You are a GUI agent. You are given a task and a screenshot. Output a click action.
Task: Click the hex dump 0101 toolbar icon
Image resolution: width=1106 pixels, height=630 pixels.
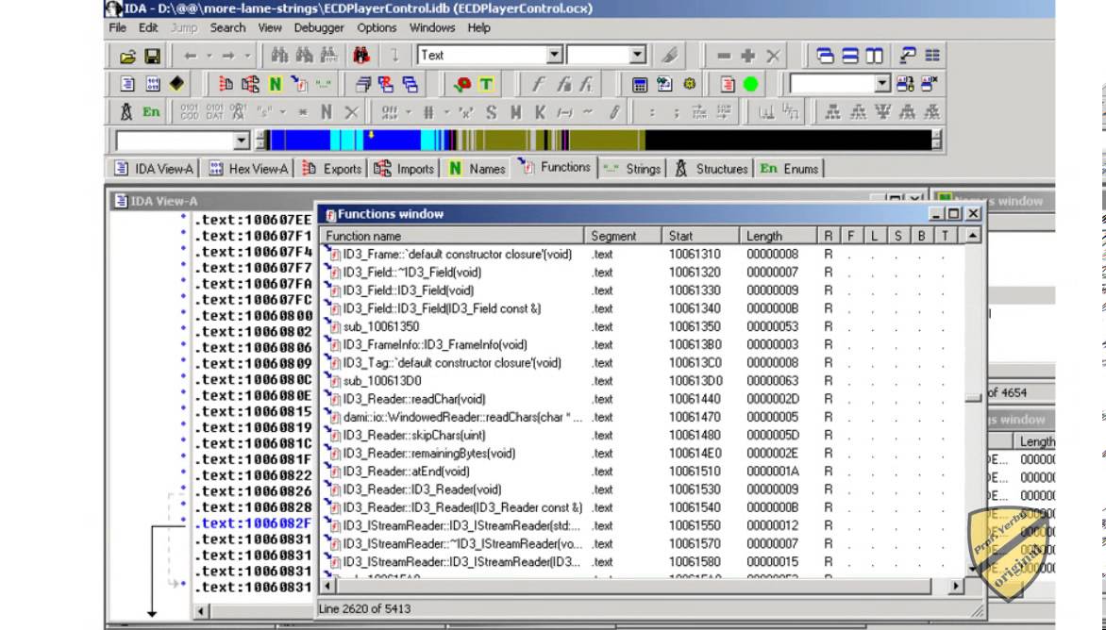point(153,85)
